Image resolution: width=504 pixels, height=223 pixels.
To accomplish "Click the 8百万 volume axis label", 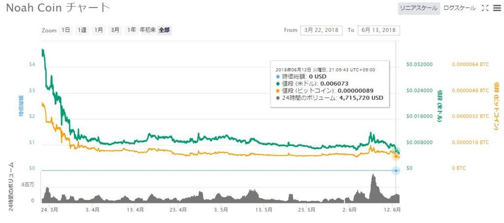I will click(x=28, y=185).
